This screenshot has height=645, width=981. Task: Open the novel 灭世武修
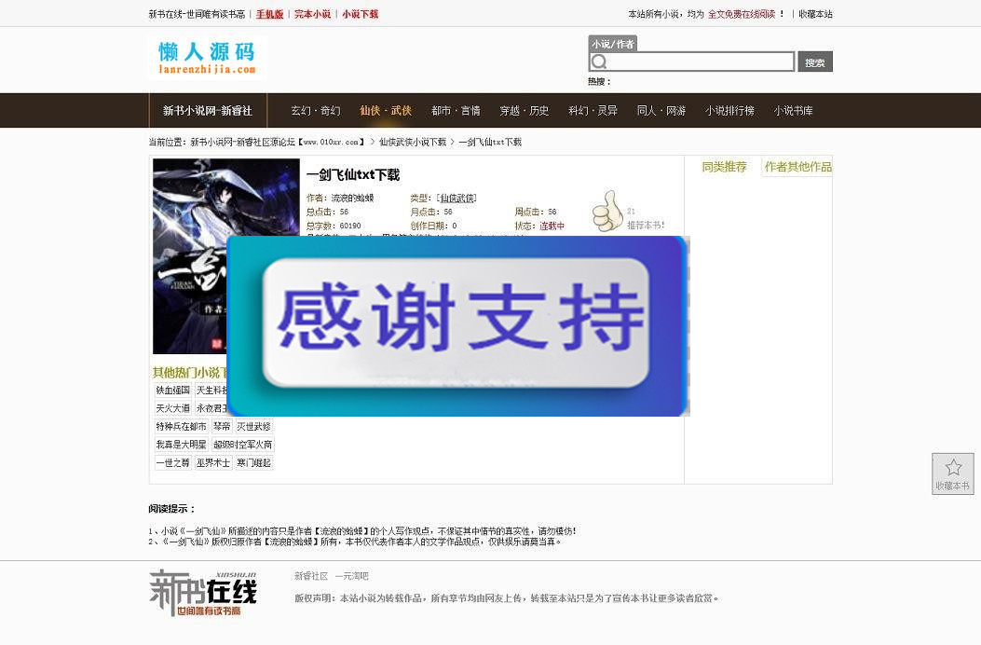point(253,427)
